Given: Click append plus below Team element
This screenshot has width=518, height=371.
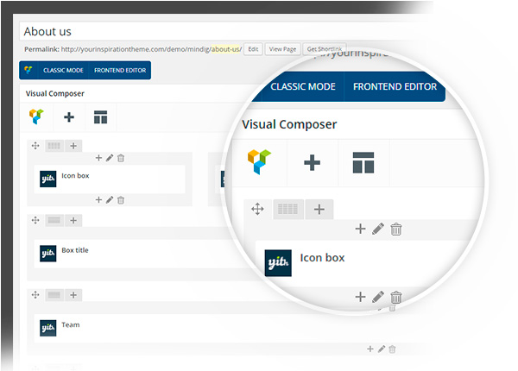Looking at the screenshot, I should click(x=370, y=349).
